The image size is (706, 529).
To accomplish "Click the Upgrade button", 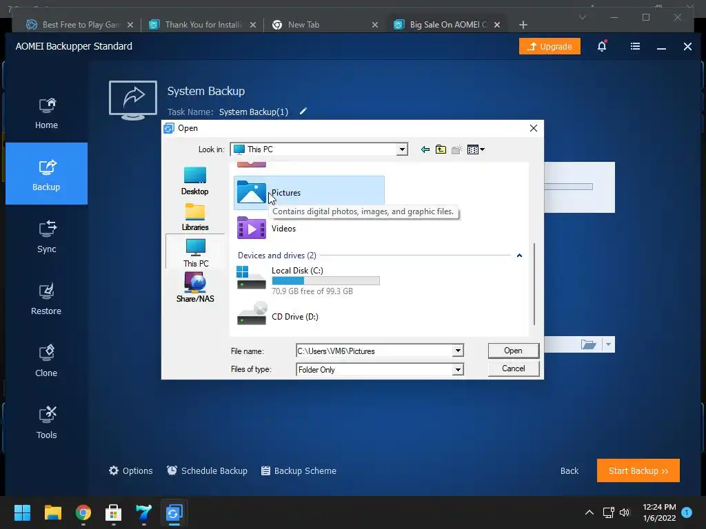I will point(549,46).
